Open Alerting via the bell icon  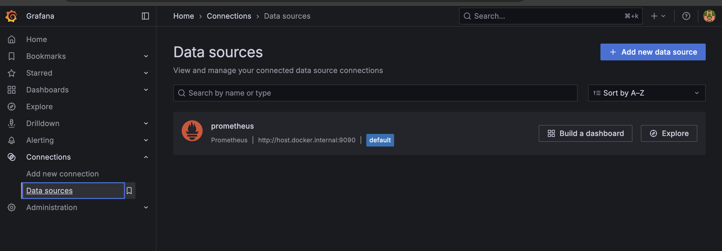(x=12, y=140)
